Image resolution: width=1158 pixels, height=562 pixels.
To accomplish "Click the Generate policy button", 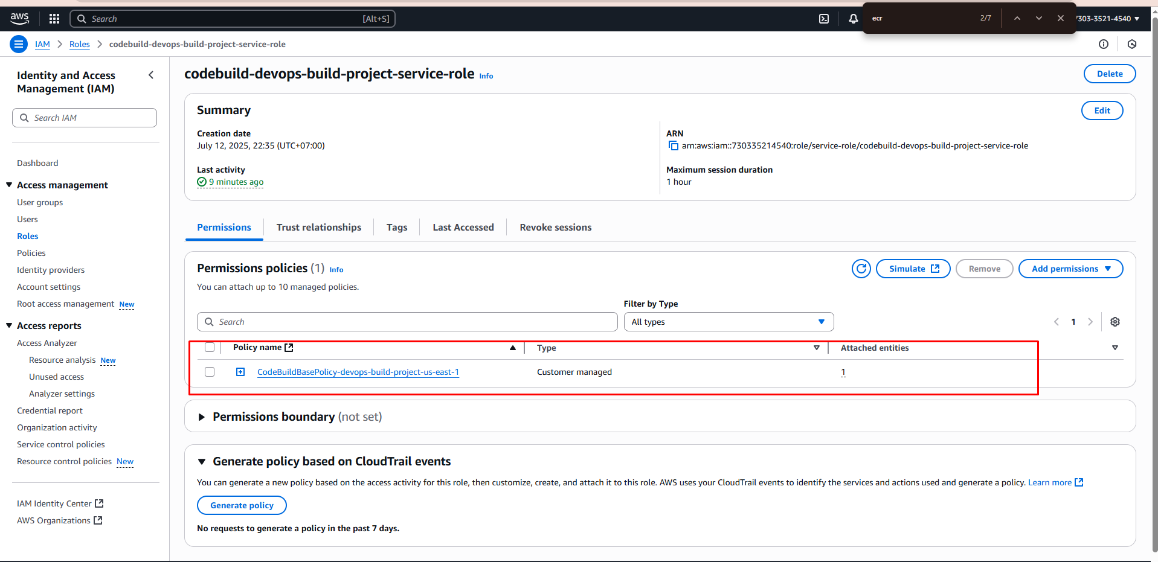I will 242,505.
